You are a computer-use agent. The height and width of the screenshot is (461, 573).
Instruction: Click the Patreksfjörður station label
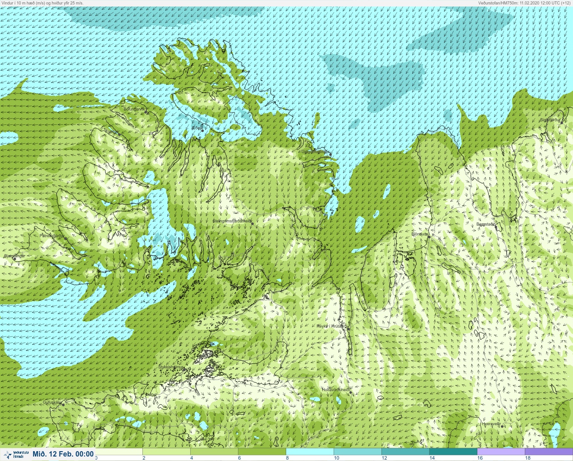tap(52, 235)
